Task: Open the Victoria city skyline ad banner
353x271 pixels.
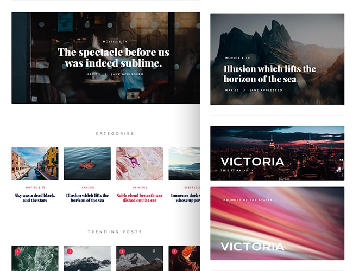Action: [278, 153]
